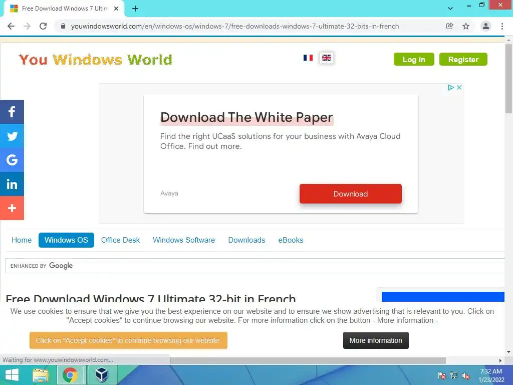This screenshot has height=385, width=513.
Task: Select Windows OS menu item
Action: pyautogui.click(x=66, y=240)
